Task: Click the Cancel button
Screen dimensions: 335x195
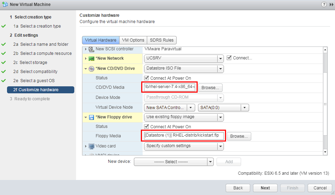Action: pyautogui.click(x=320, y=188)
